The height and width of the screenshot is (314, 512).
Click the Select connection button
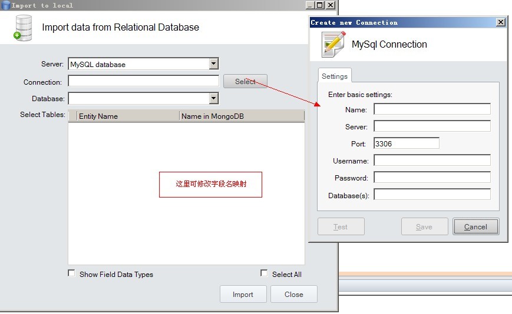(x=245, y=81)
